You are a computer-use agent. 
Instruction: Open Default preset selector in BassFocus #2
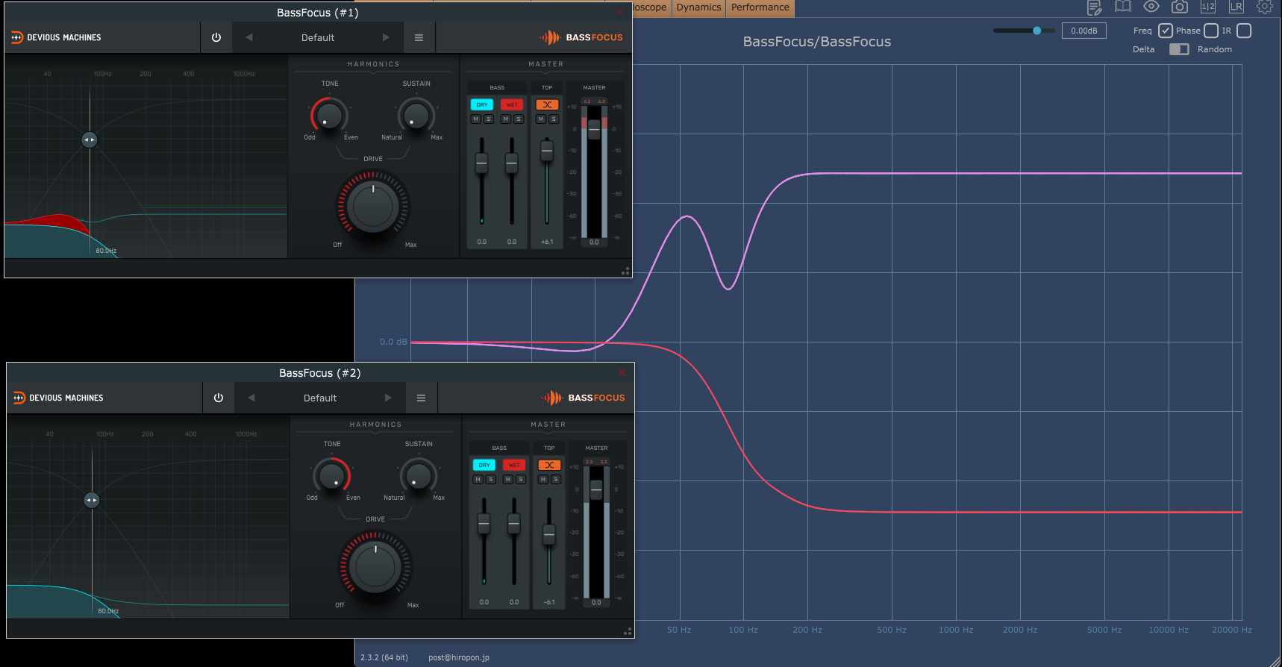tap(320, 398)
